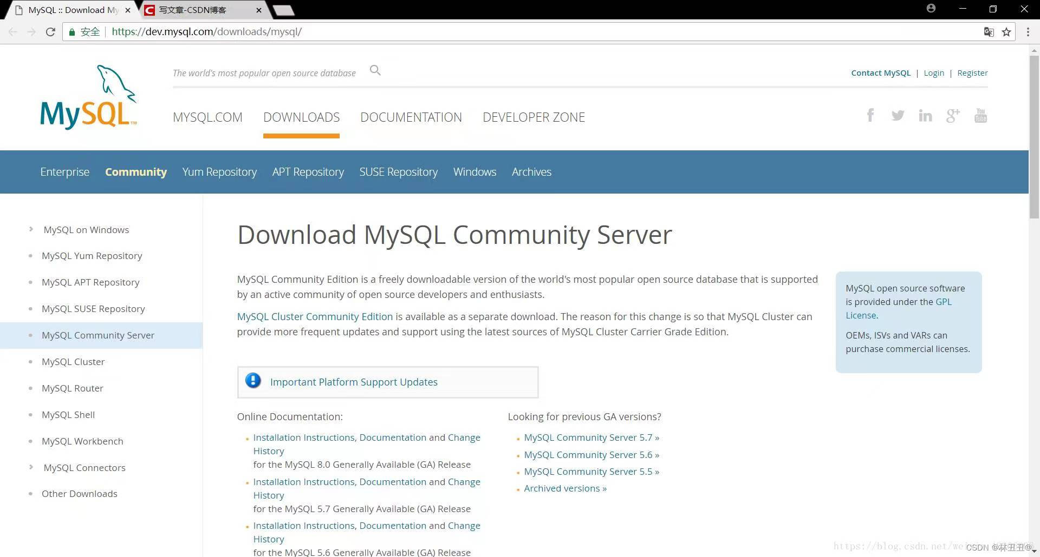Image resolution: width=1040 pixels, height=557 pixels.
Task: Open Archives tab in blue bar
Action: point(531,172)
